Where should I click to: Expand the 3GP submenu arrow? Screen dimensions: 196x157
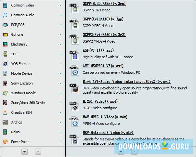(x=60, y=54)
